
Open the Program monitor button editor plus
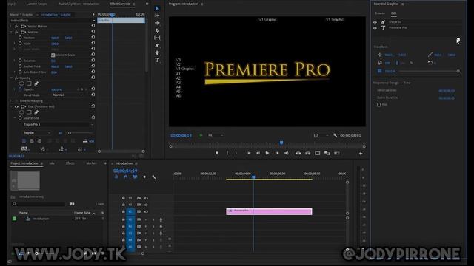click(361, 154)
